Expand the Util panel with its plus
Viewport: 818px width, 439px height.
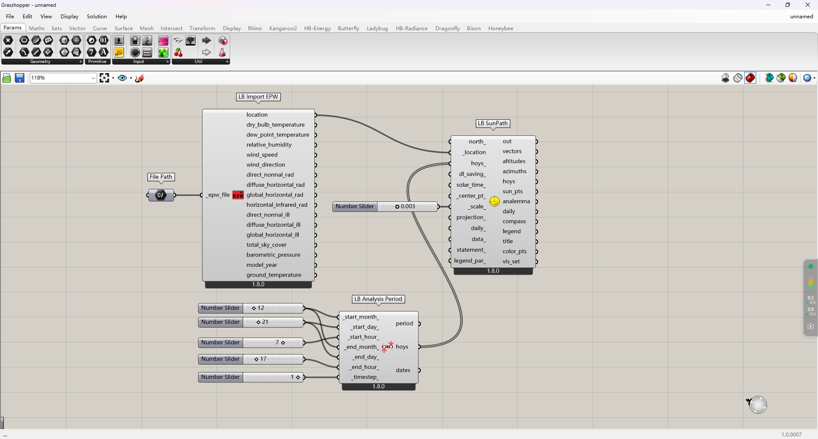pos(227,62)
